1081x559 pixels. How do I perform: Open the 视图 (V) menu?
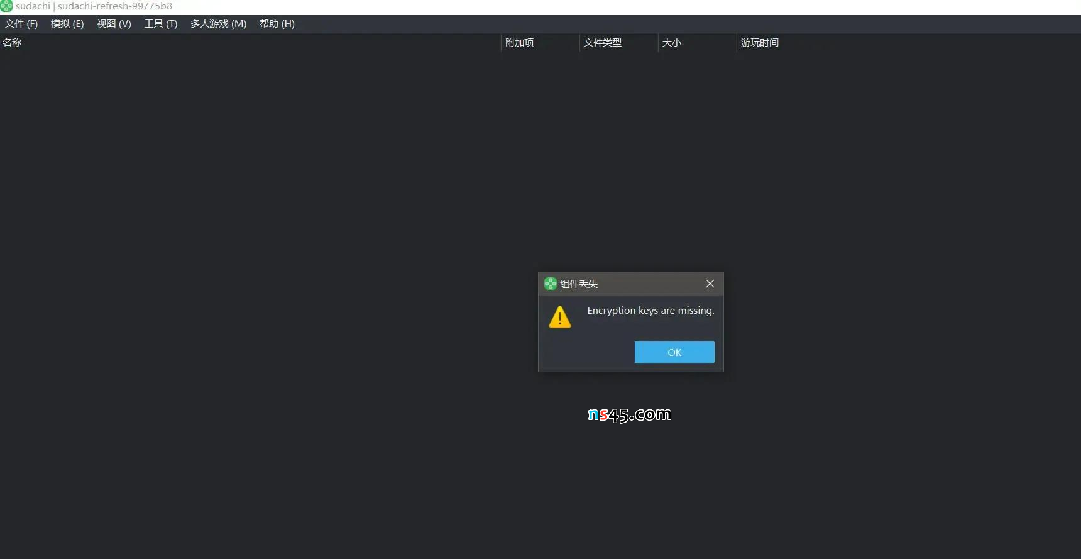click(114, 24)
